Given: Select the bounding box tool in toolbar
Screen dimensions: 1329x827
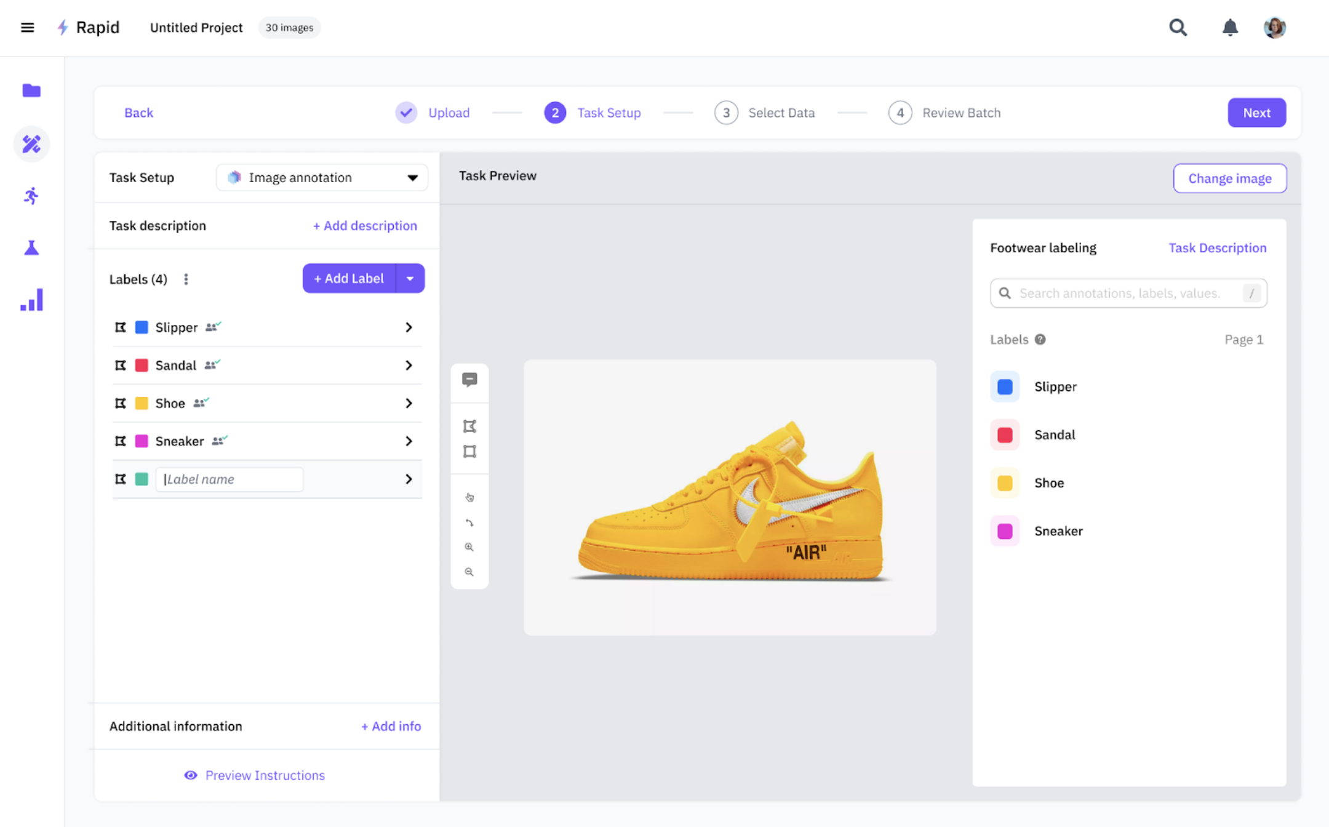Looking at the screenshot, I should click(469, 451).
